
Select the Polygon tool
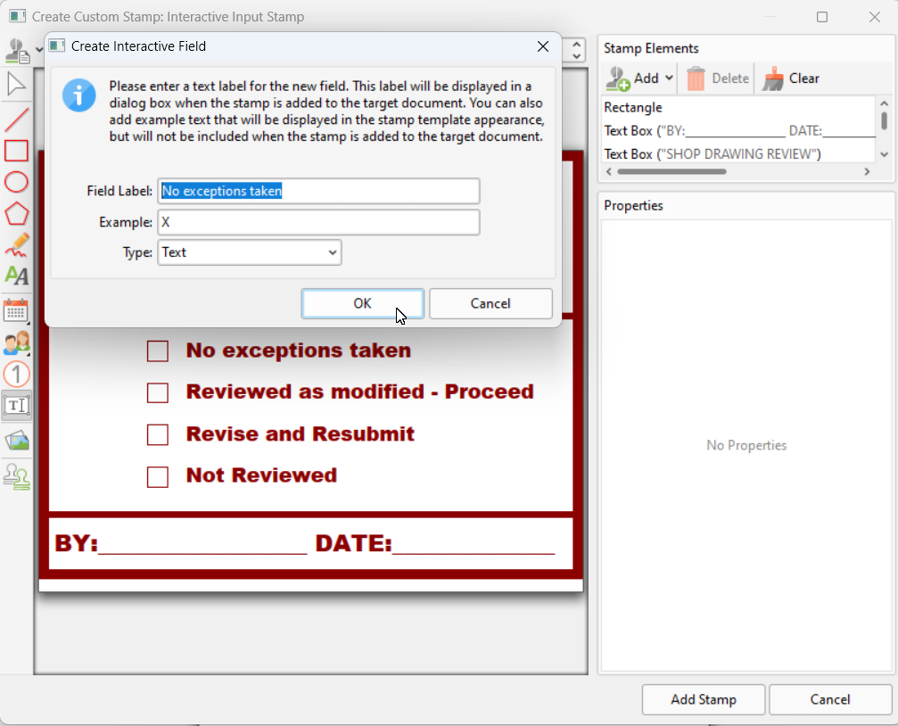coord(16,213)
